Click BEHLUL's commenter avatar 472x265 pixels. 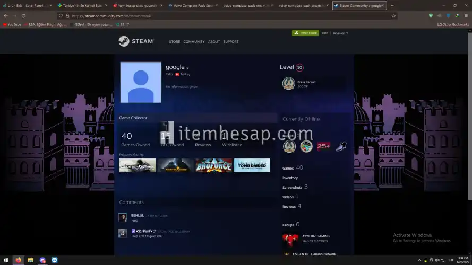coord(123,217)
